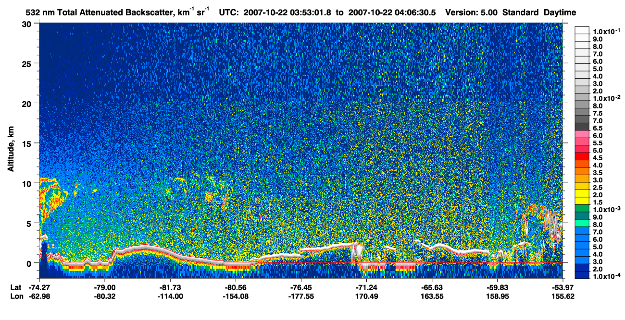Click longitude value '-177.55'
Viewport: 625px width, 320px height.
click(300, 296)
